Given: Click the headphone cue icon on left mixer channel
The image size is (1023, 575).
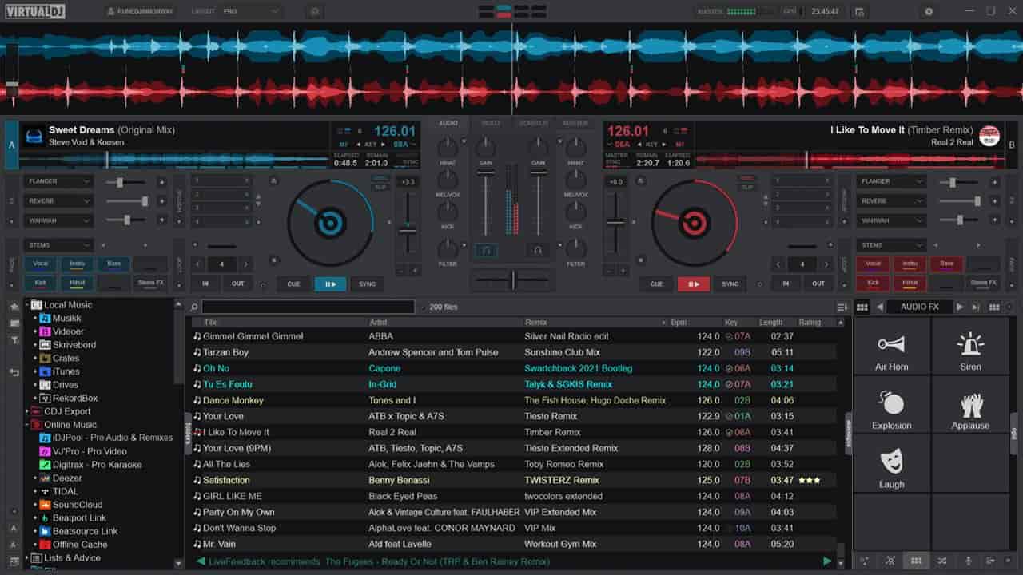Looking at the screenshot, I should (x=486, y=249).
